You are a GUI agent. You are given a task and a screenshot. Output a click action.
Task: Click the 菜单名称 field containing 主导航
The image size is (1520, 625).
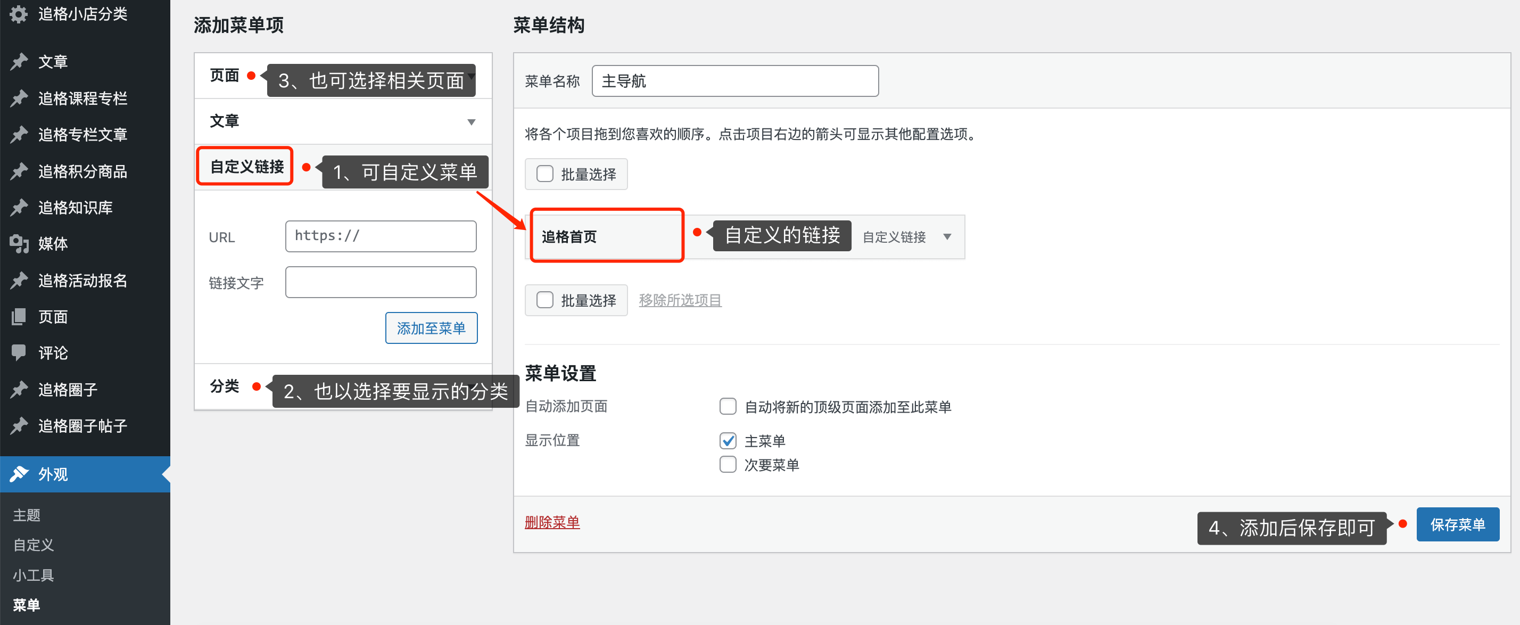click(x=734, y=81)
